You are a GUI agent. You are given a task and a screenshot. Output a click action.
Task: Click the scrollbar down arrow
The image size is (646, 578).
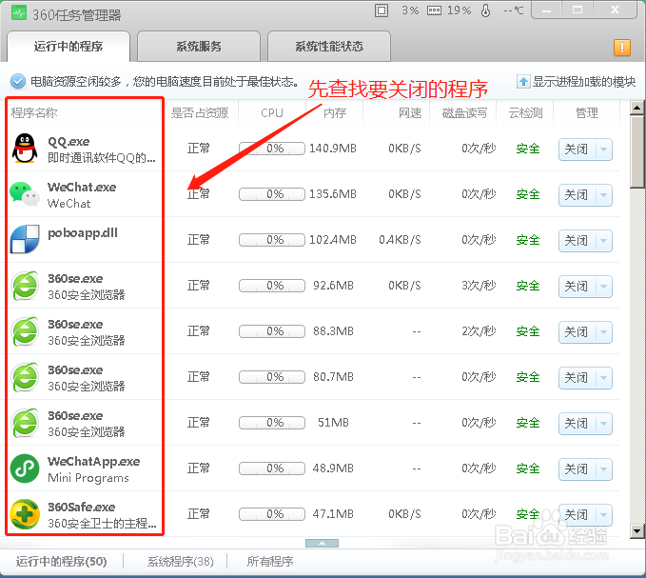pos(636,531)
